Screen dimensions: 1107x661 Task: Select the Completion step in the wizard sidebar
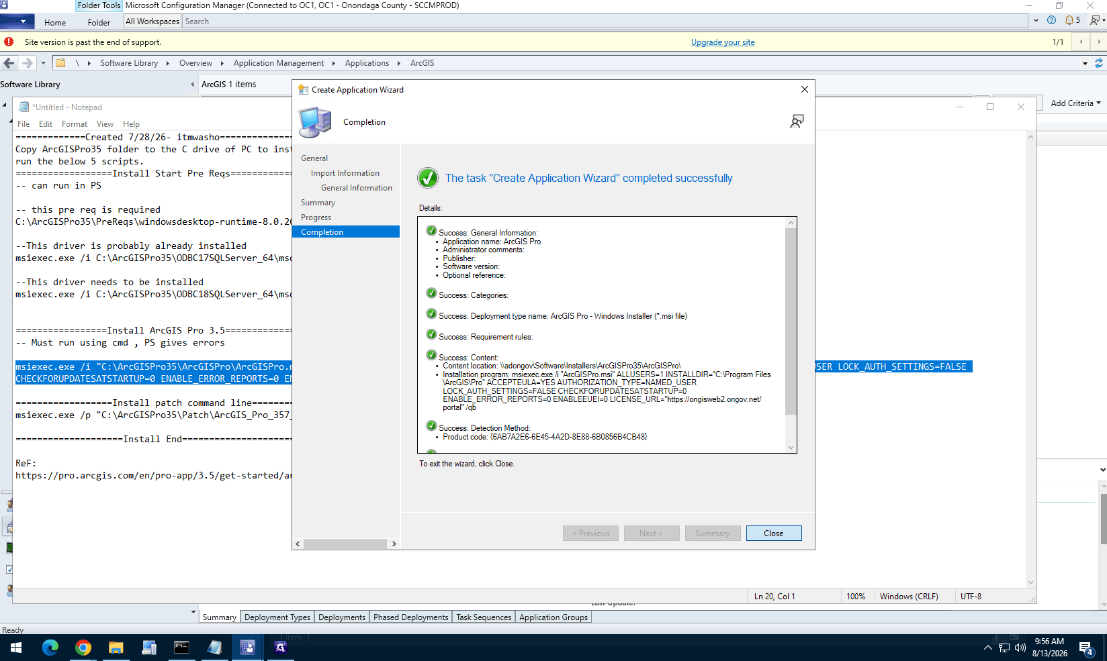pyautogui.click(x=346, y=232)
